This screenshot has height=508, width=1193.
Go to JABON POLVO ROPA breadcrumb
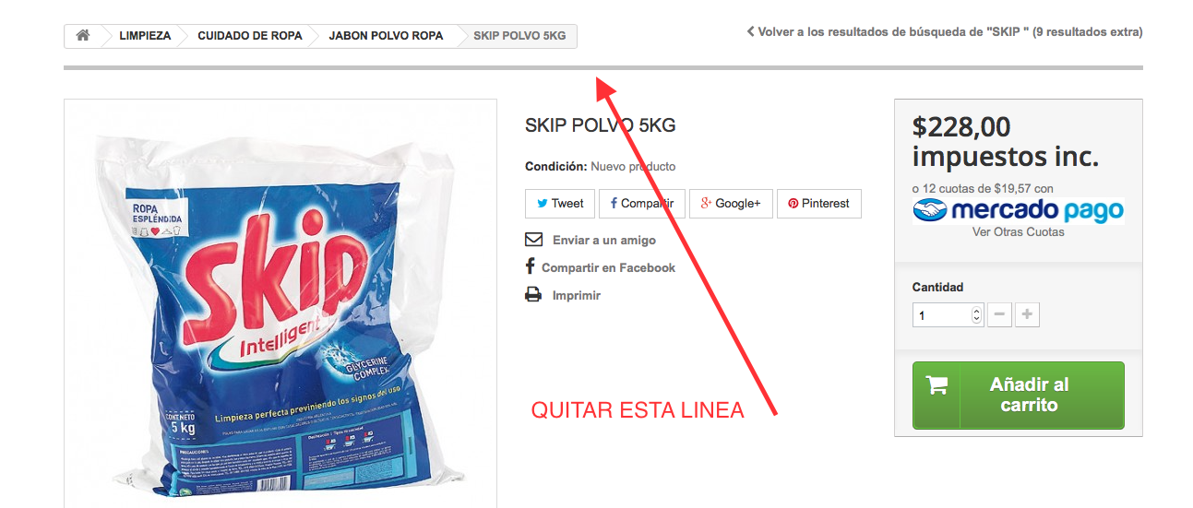pyautogui.click(x=386, y=36)
